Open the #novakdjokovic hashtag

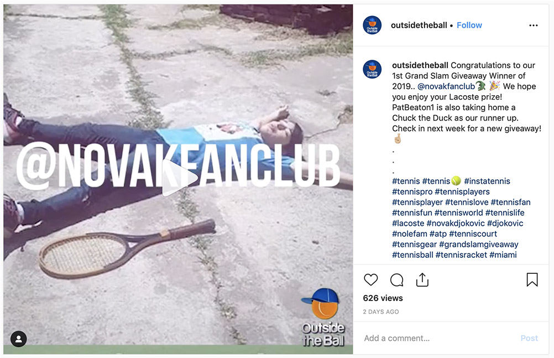pyautogui.click(x=456, y=223)
